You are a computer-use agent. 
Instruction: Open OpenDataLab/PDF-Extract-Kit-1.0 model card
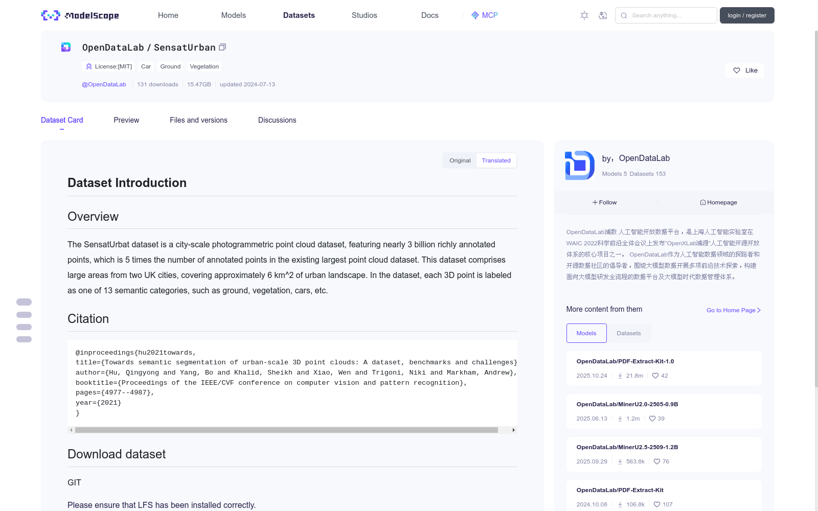[664, 368]
